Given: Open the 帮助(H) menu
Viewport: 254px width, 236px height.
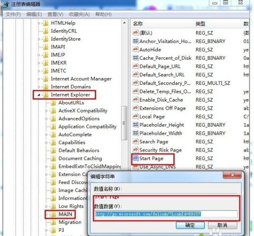Looking at the screenshot, I should point(103,14).
